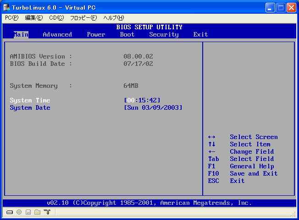Switch to the Advanced BIOS tab

57,34
